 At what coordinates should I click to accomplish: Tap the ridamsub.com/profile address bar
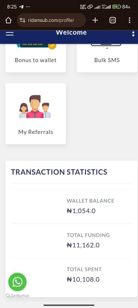click(x=51, y=20)
